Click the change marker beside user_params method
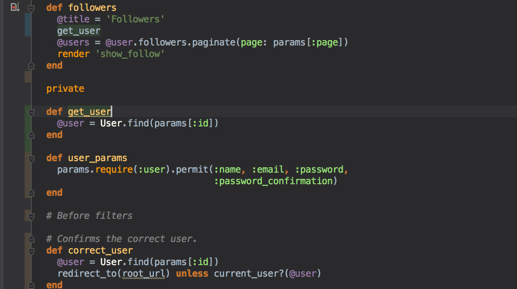Viewport: 517px width, 289px height. click(28, 175)
